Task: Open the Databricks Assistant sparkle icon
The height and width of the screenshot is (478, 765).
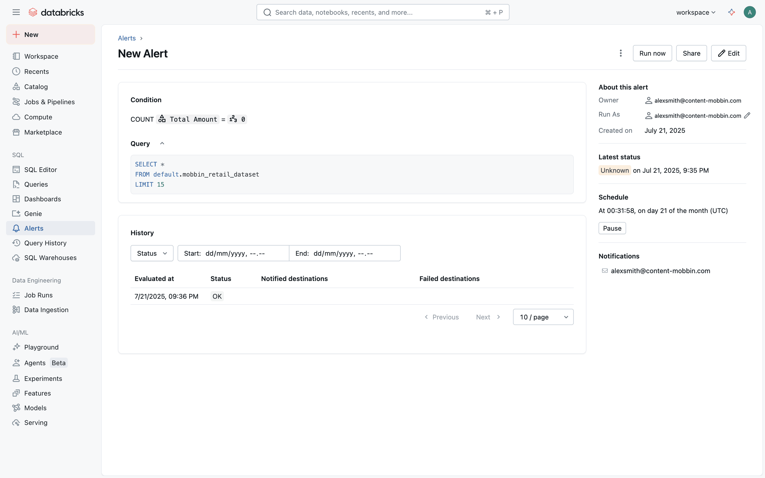Action: pos(731,12)
